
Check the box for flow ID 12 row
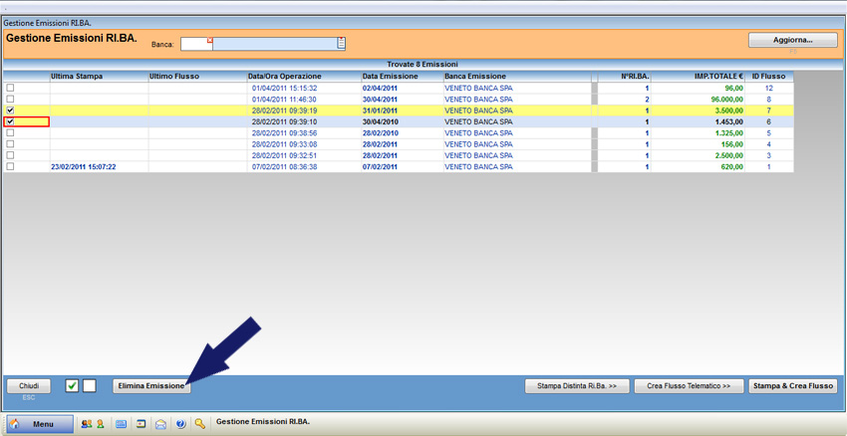pyautogui.click(x=11, y=89)
